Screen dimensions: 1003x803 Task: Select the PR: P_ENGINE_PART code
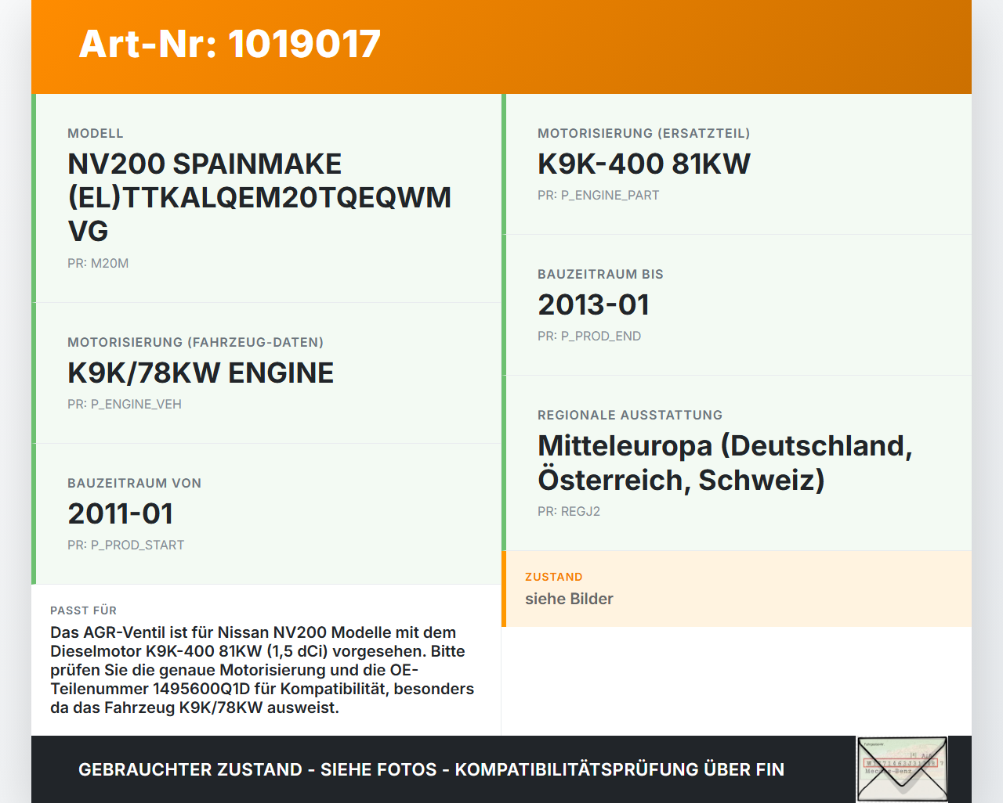[598, 195]
